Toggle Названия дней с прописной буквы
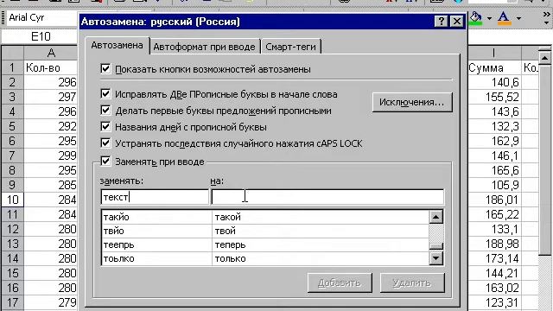The height and width of the screenshot is (311, 553). tap(105, 126)
